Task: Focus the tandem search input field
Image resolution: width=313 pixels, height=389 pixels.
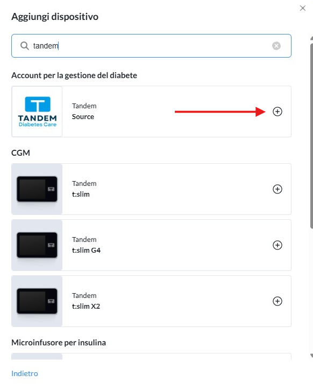Action: click(151, 46)
